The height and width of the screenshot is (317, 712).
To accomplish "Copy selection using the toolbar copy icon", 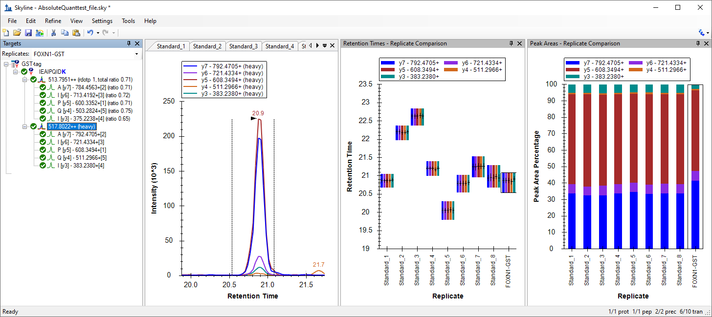I will coord(65,33).
